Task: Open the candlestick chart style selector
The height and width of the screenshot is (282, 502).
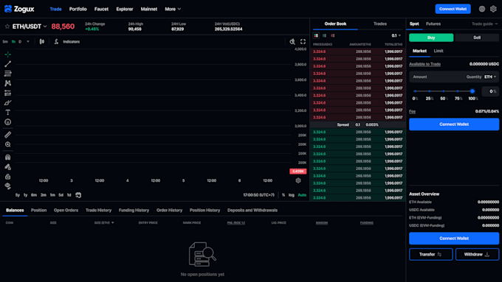Action: click(42, 41)
